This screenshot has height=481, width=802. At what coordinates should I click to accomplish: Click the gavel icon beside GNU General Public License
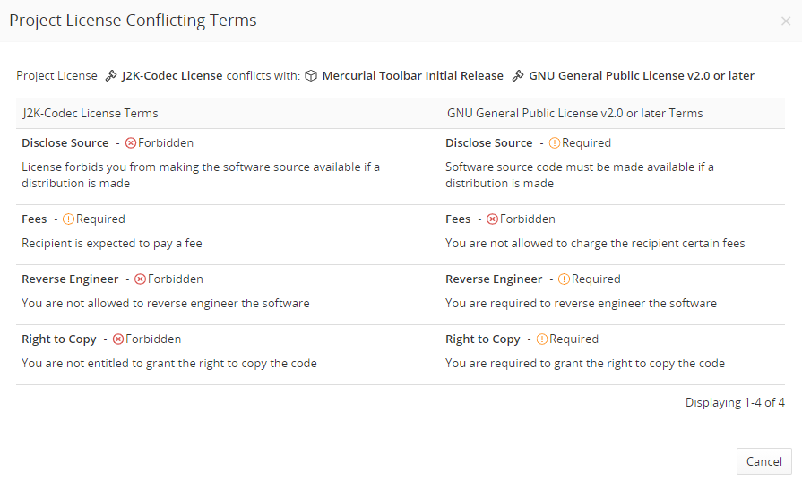[x=518, y=76]
